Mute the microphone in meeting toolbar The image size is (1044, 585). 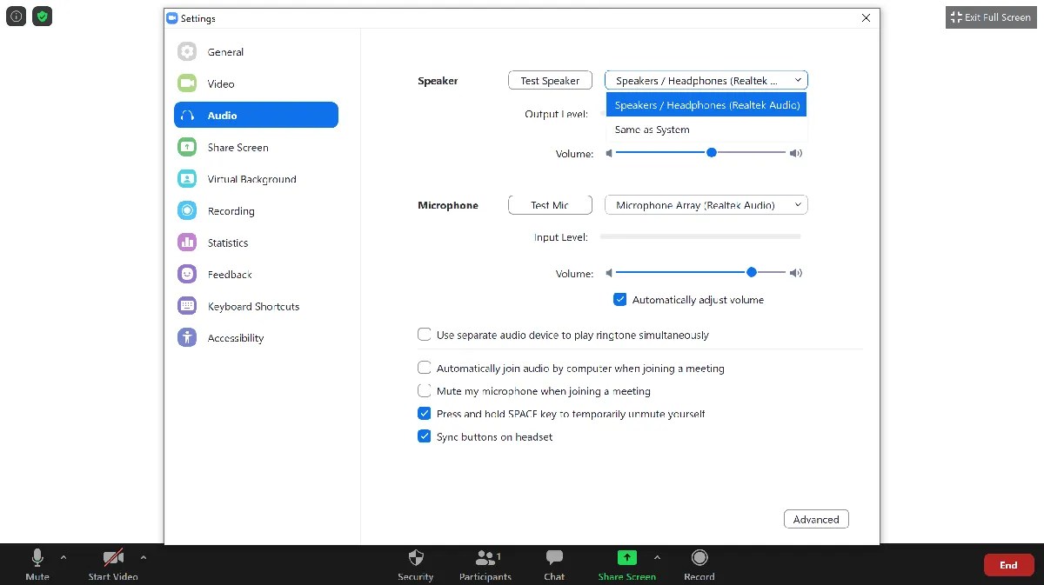37,564
